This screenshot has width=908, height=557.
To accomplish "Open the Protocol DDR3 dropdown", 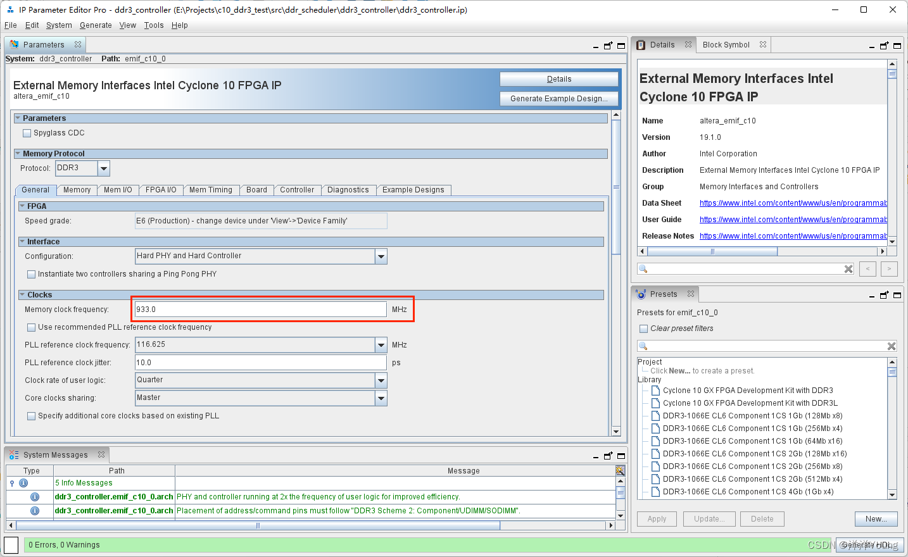I will click(x=104, y=168).
